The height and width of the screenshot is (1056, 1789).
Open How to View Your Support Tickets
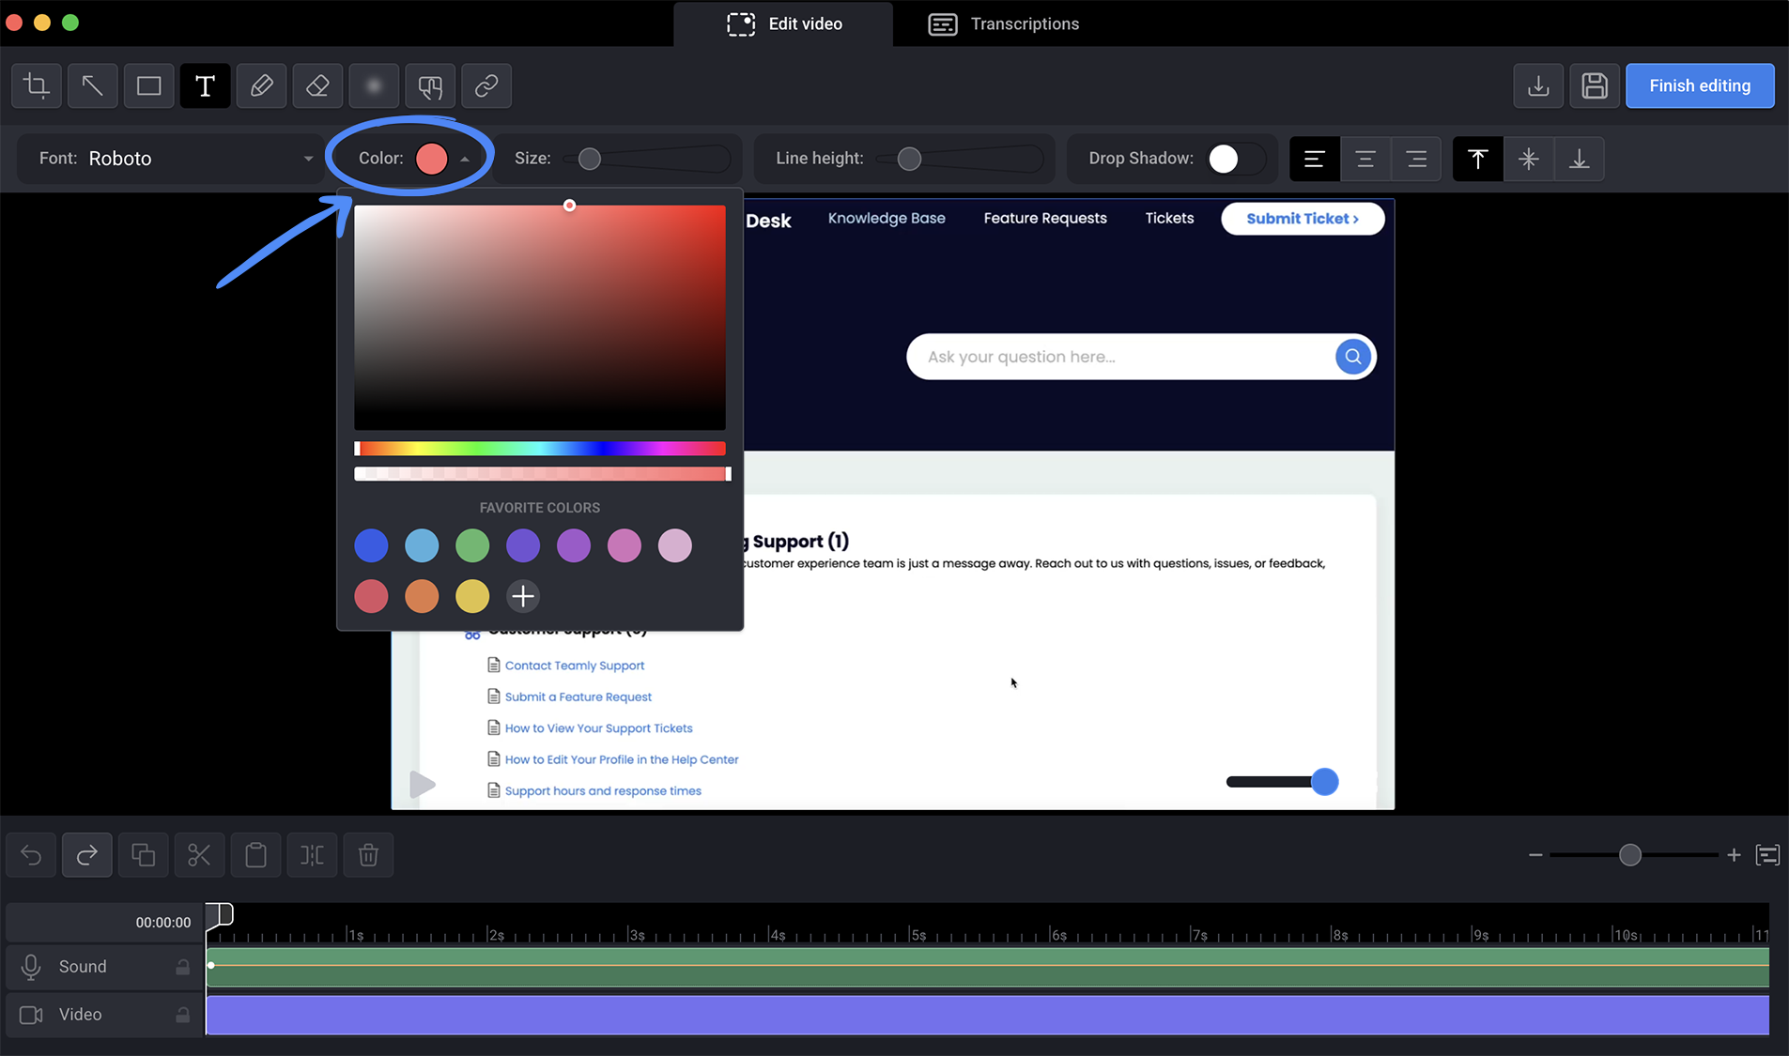(x=598, y=728)
